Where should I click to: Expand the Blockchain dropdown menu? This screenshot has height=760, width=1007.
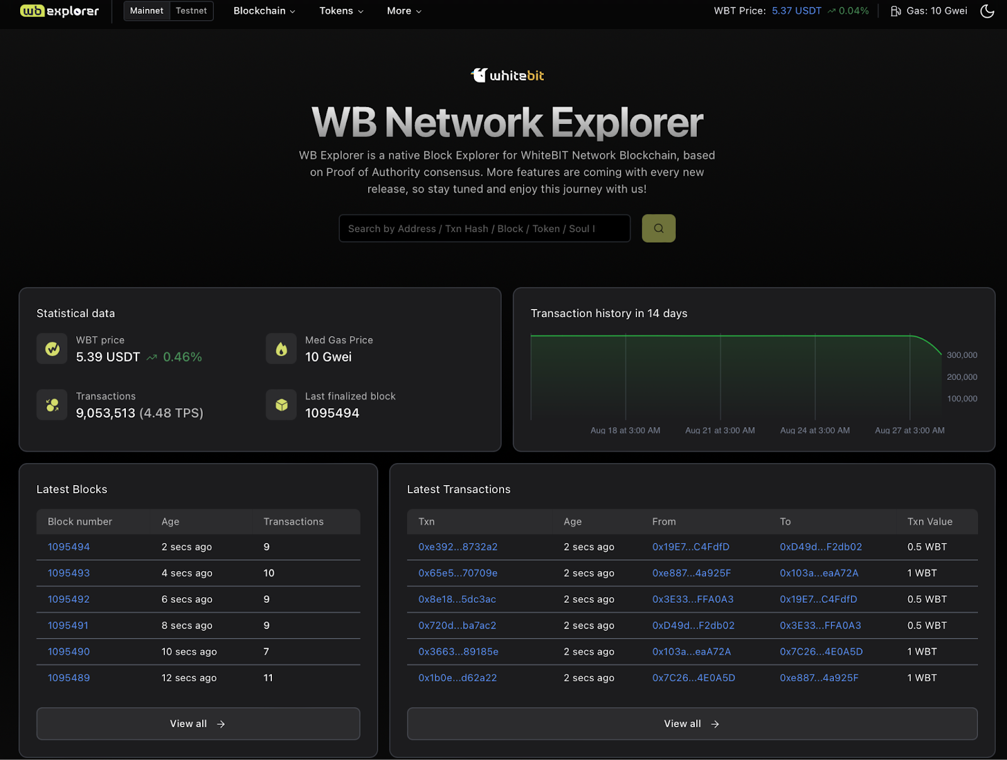pyautogui.click(x=264, y=11)
